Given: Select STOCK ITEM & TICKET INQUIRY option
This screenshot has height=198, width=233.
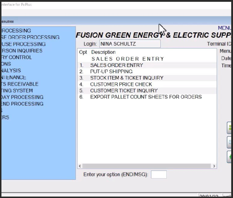Looking at the screenshot, I should pos(147,78).
